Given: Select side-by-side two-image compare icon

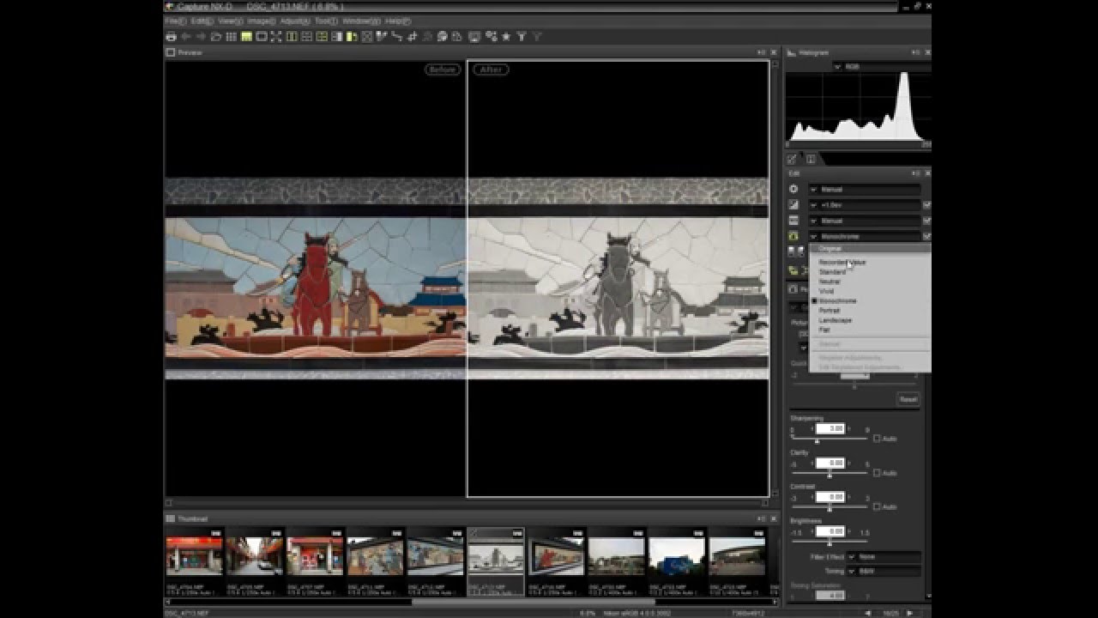Looking at the screenshot, I should click(292, 37).
